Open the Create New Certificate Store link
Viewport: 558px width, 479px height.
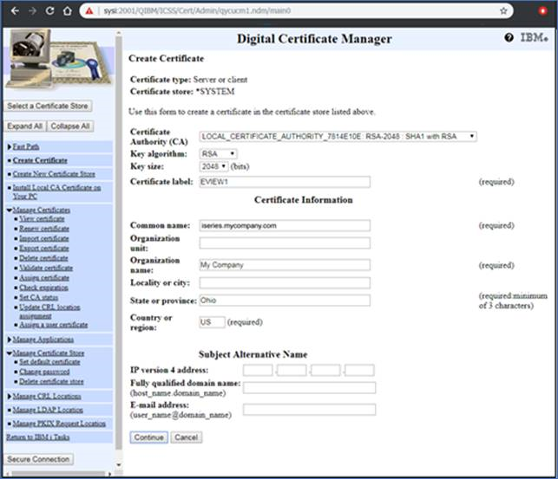tap(54, 174)
